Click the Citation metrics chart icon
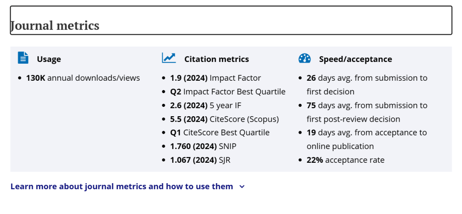This screenshot has height=214, width=462. [x=169, y=58]
